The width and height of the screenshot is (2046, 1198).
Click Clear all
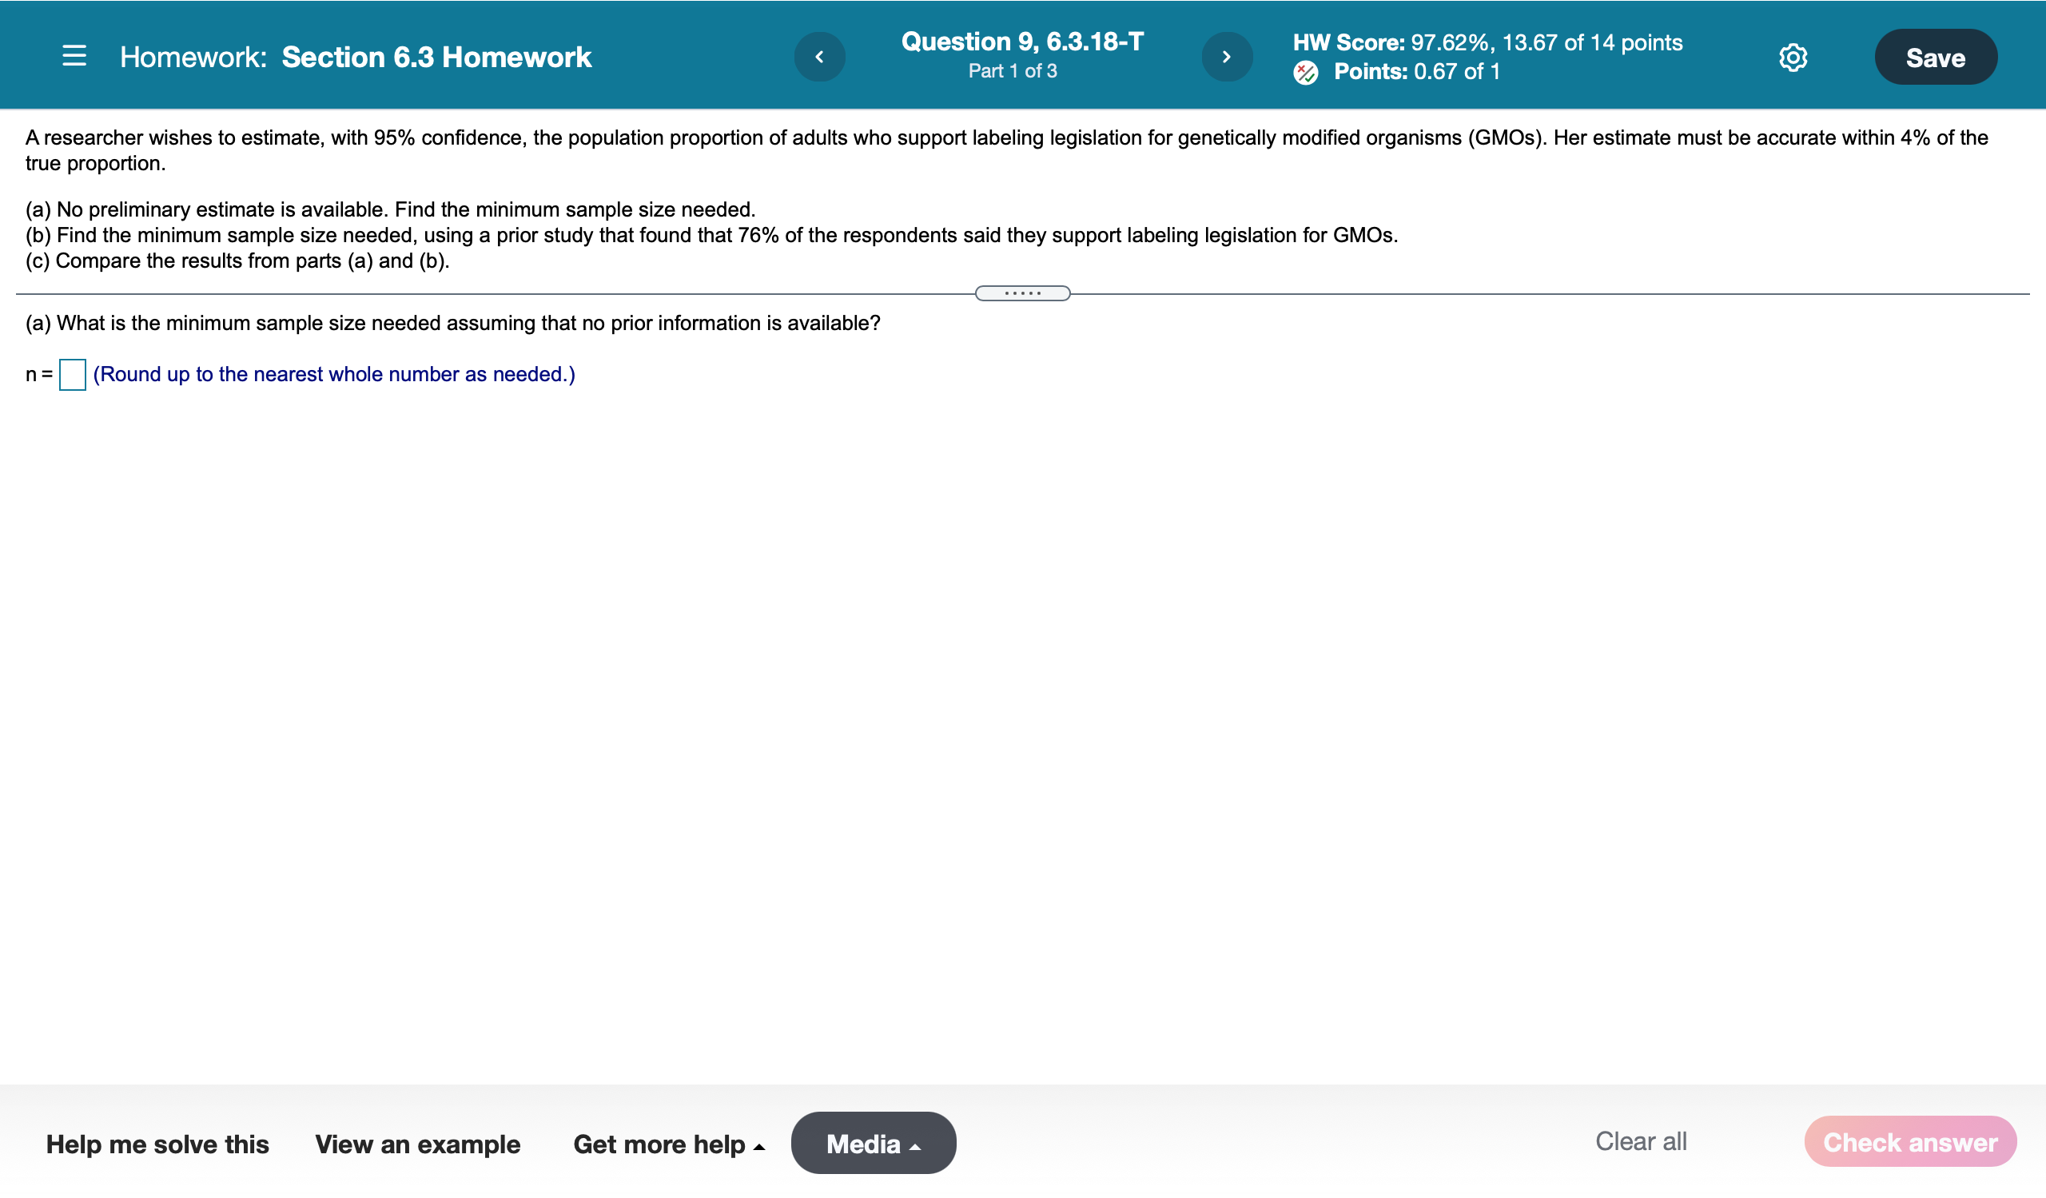(x=1640, y=1141)
